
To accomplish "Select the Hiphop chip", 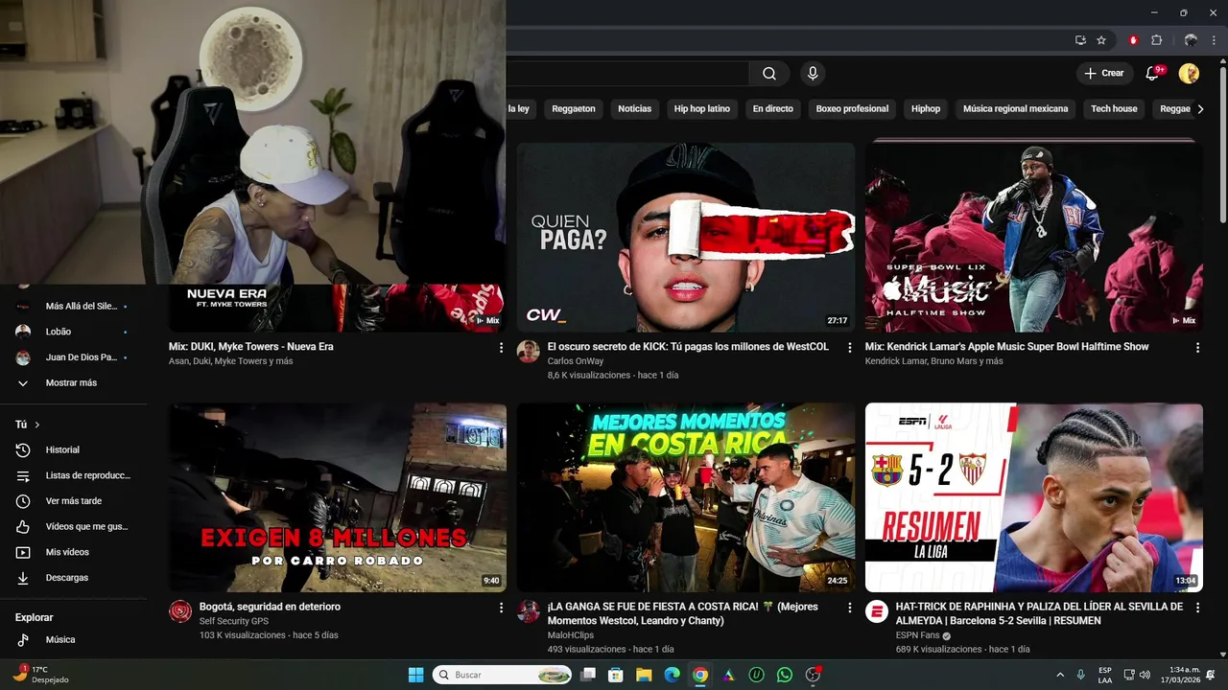I will tap(926, 109).
